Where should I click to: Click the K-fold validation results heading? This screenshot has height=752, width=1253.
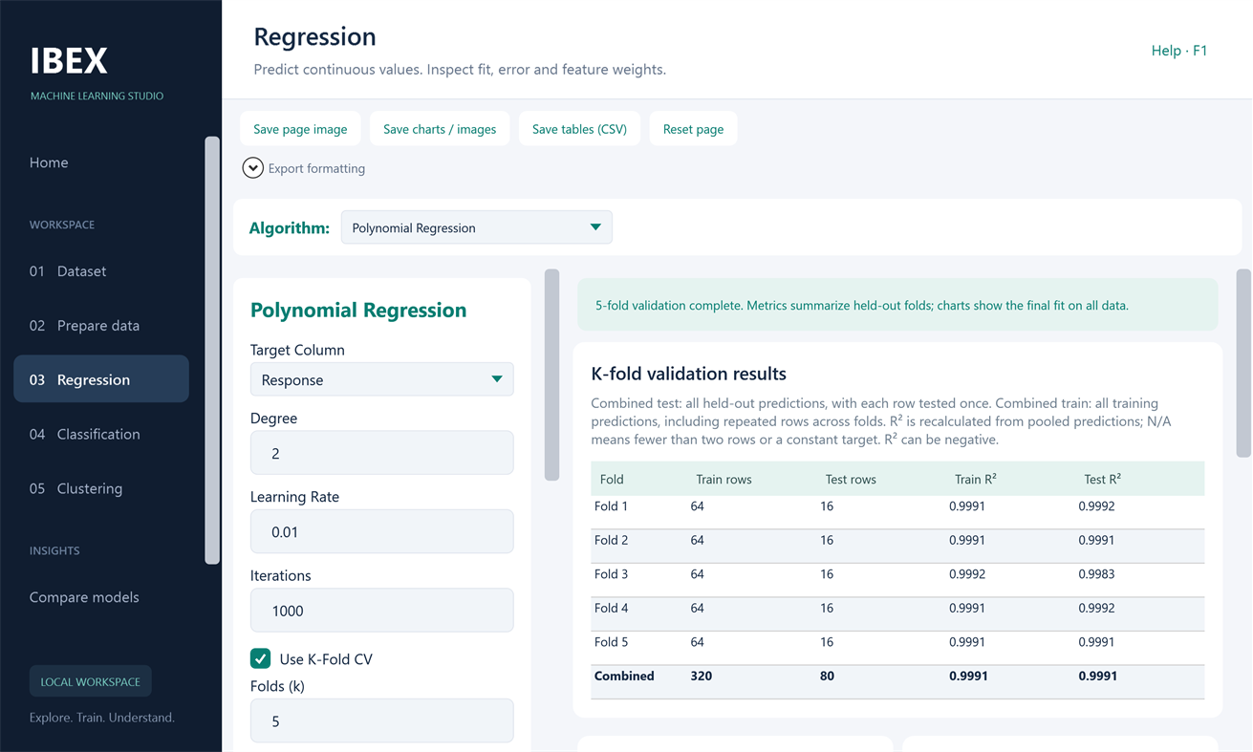(x=689, y=374)
